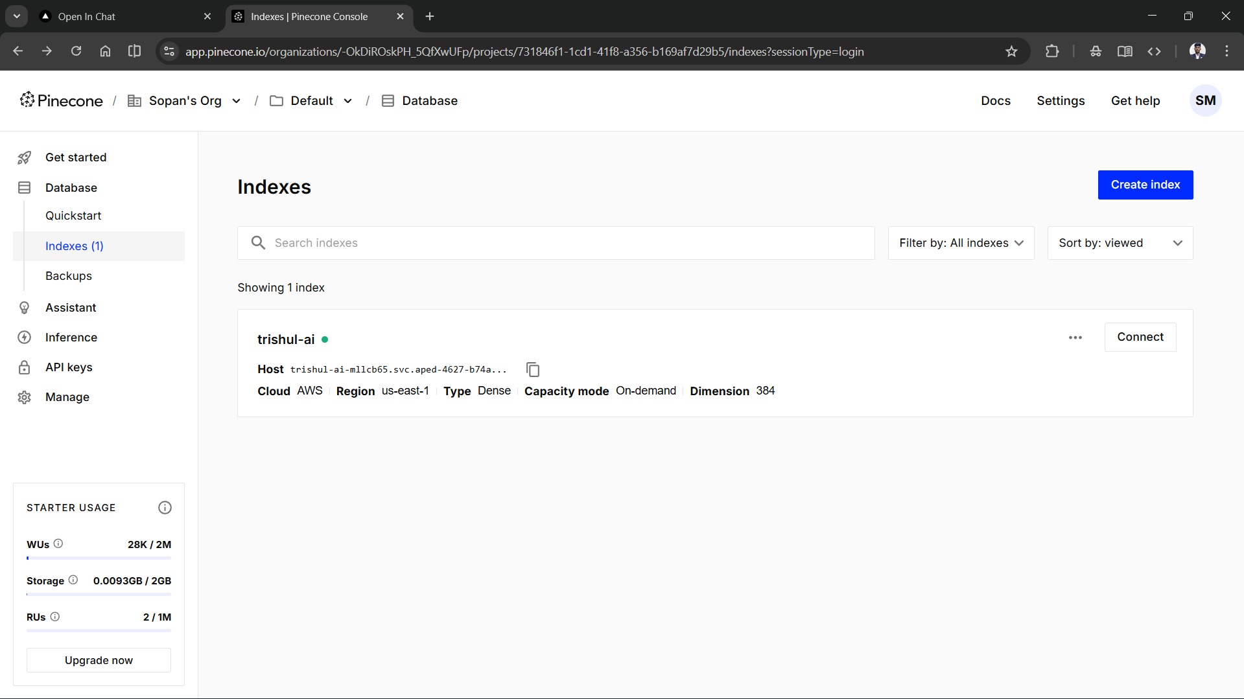Open the browser profile picture
Image resolution: width=1244 pixels, height=699 pixels.
1198,51
